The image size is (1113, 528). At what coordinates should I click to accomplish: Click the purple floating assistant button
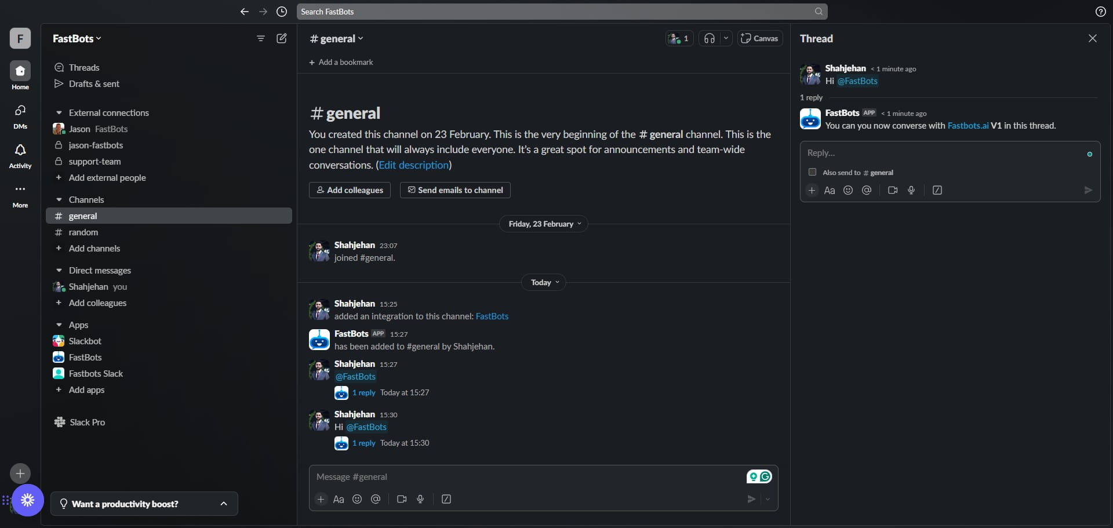click(27, 500)
